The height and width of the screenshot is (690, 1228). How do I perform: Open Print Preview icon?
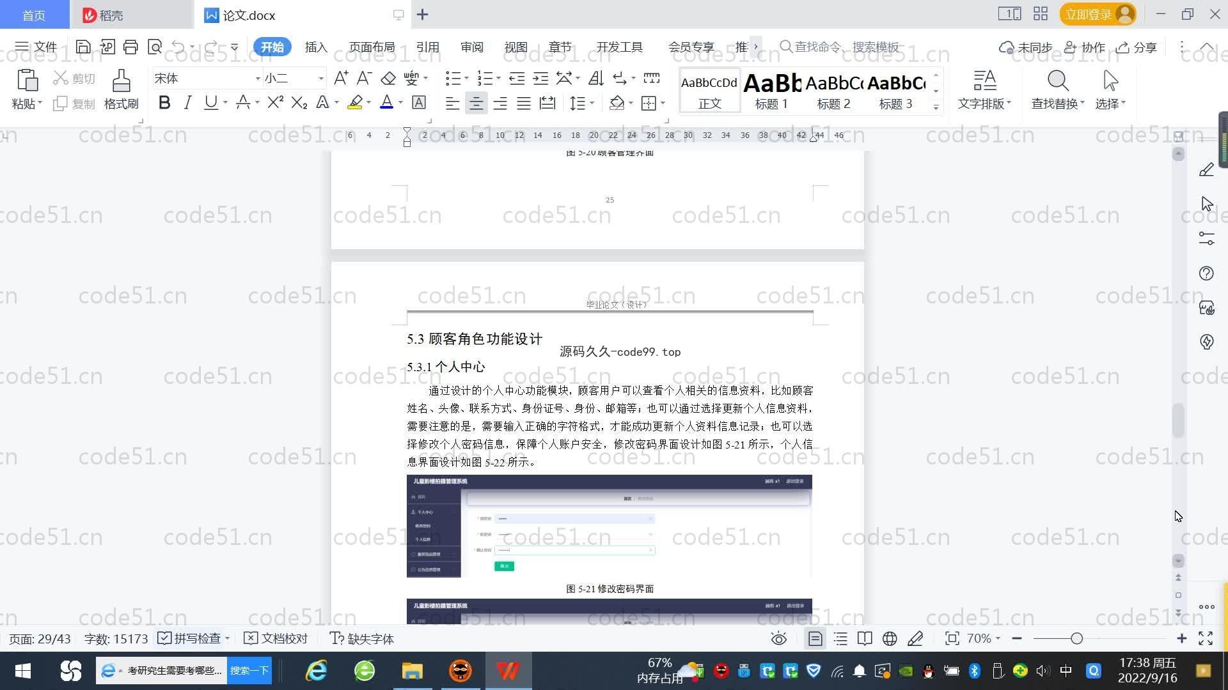click(155, 47)
